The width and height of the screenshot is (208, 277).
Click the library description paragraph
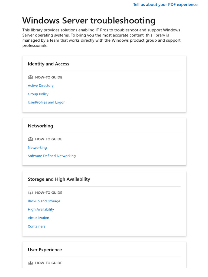pyautogui.click(x=101, y=38)
